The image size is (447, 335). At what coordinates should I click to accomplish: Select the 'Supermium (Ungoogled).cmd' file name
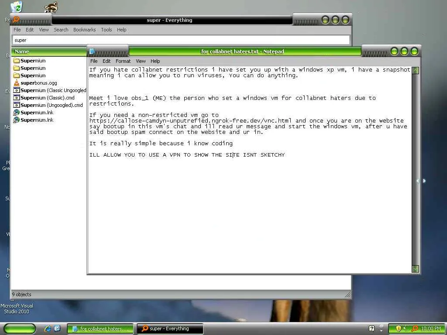click(x=52, y=105)
